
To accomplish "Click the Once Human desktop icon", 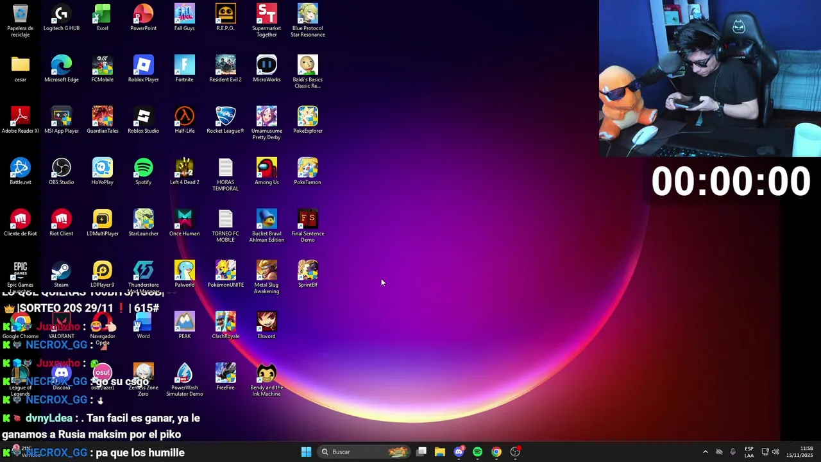I will point(185,223).
